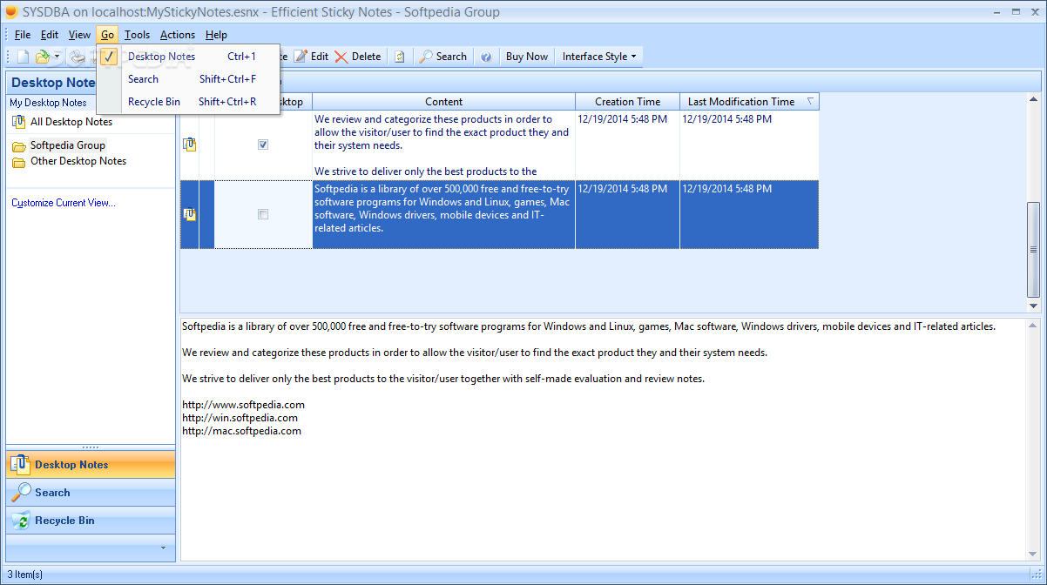This screenshot has height=585, width=1047.
Task: Click the note icon in the selected row
Action: 189,214
